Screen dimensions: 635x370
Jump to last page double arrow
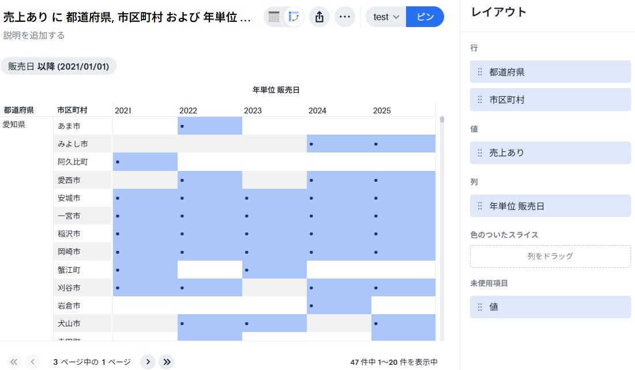(x=167, y=361)
